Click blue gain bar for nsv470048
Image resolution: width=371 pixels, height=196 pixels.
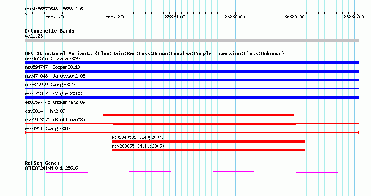tap(192, 80)
